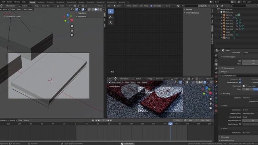
Task: Open the Marker menu in timeline
Action: (27, 120)
